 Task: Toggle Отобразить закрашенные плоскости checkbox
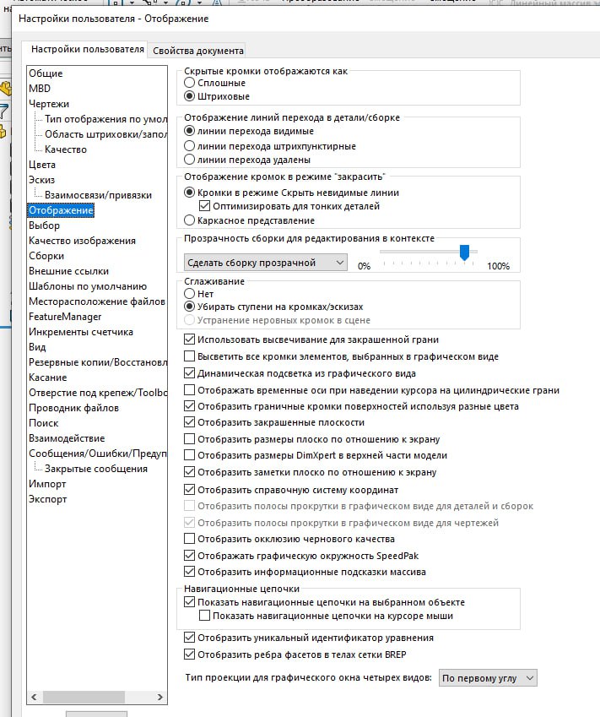189,422
